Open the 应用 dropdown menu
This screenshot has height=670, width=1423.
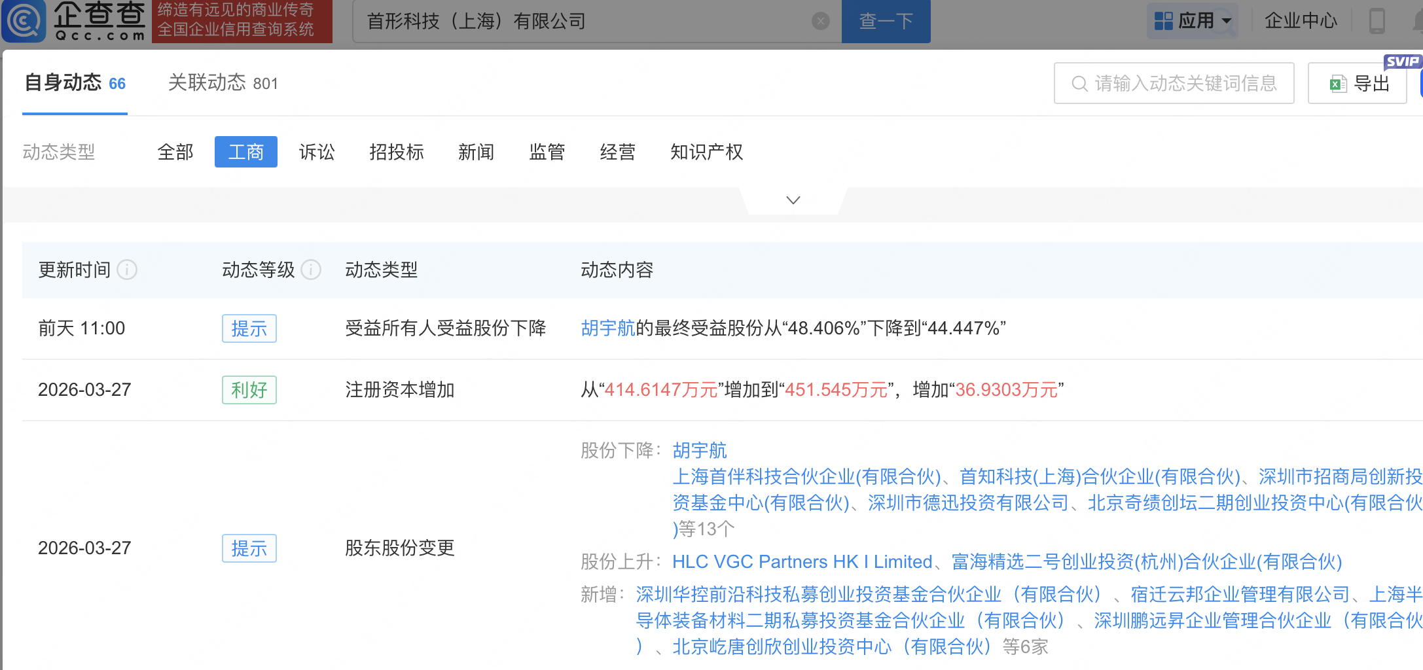click(1227, 21)
